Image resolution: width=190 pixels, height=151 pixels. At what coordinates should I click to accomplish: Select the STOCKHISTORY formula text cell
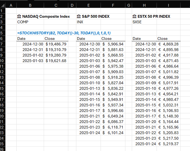30,33
